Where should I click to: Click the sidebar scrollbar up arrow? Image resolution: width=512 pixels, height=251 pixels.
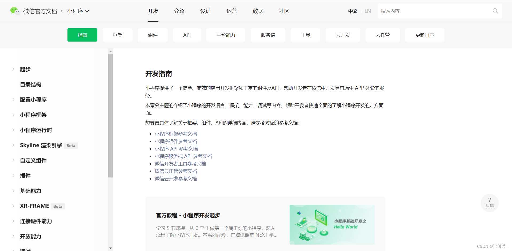click(110, 51)
